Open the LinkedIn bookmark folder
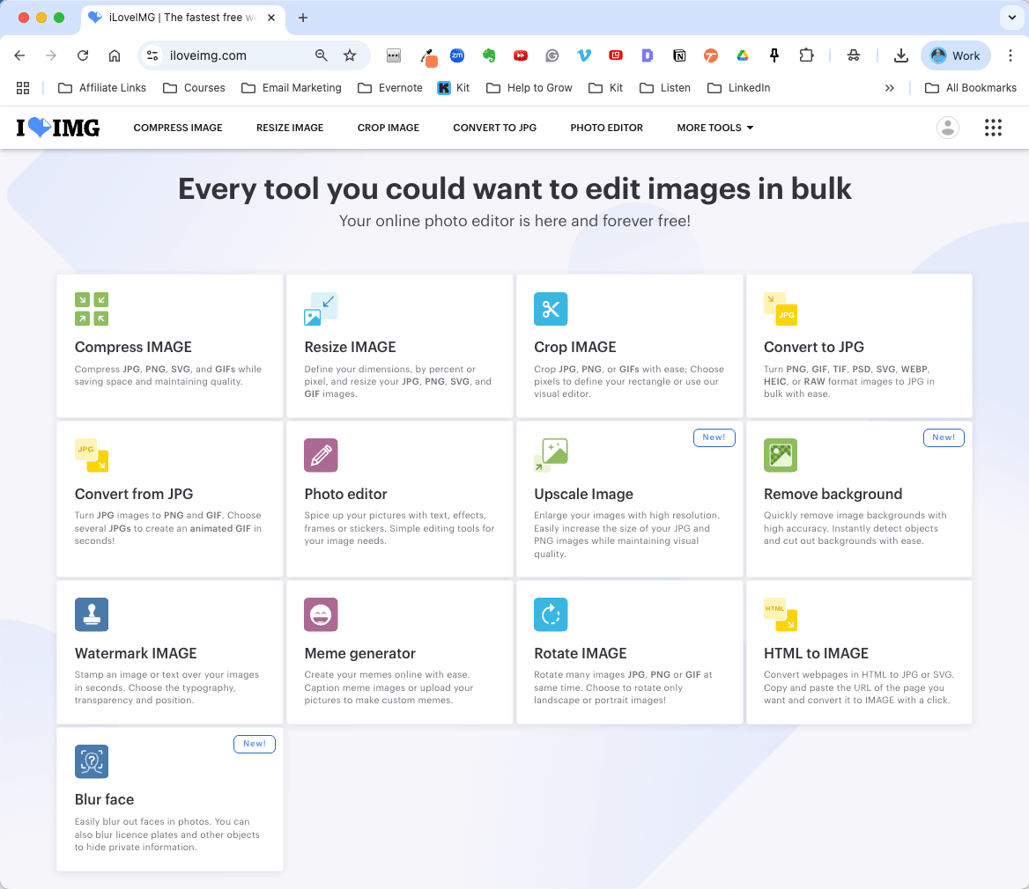The height and width of the screenshot is (889, 1029). [x=738, y=88]
